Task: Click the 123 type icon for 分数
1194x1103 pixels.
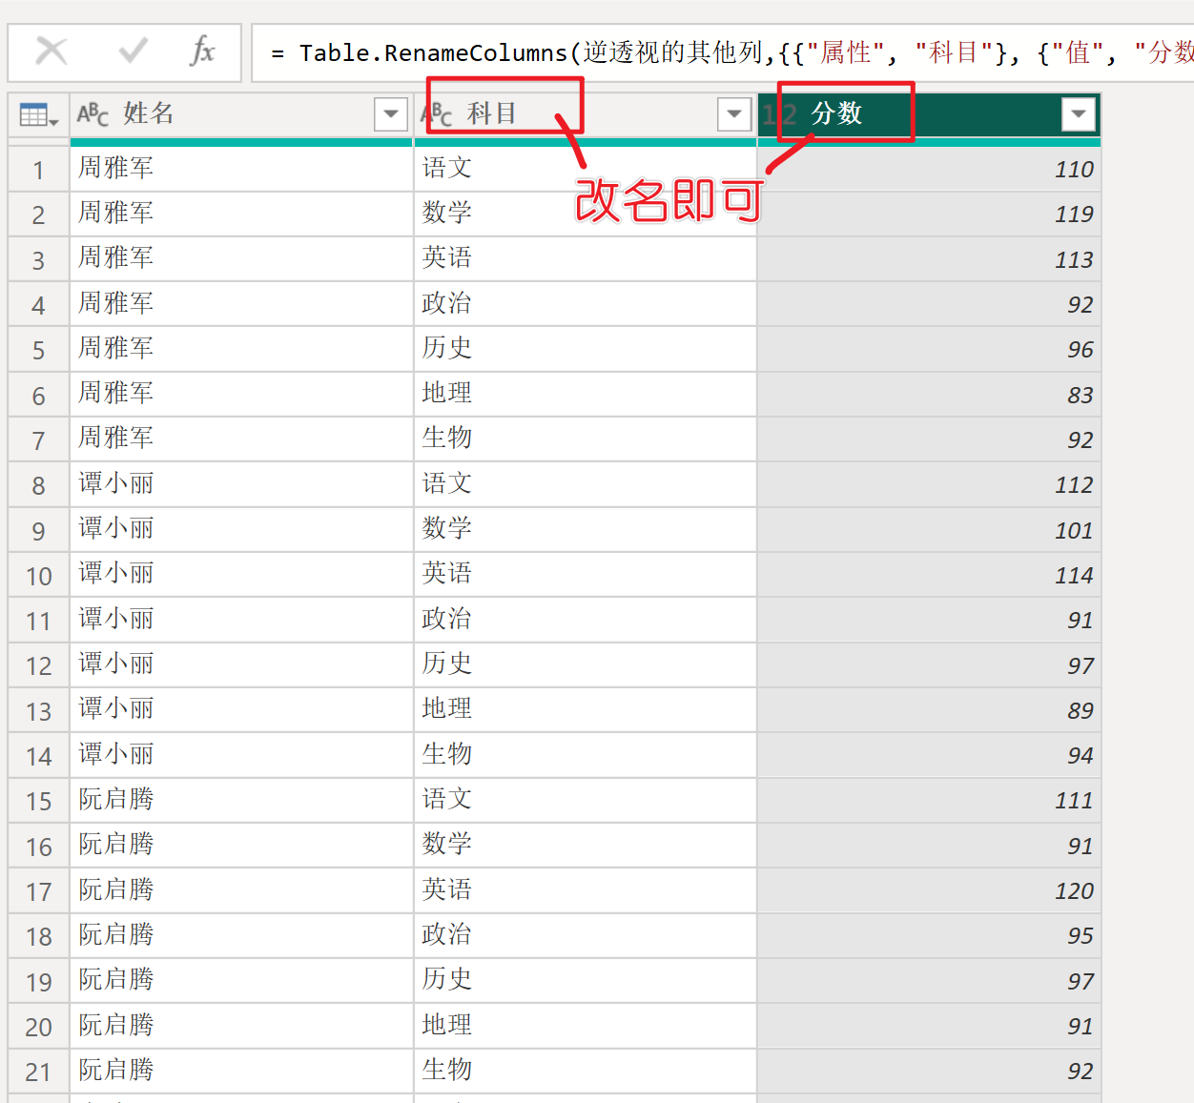Action: (779, 115)
